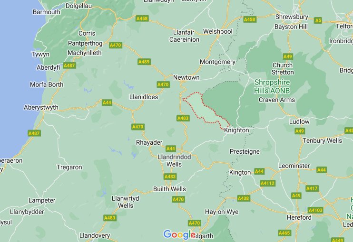Click the A4103 shield near Hereford
This screenshot has height=242, width=353.
point(315,210)
